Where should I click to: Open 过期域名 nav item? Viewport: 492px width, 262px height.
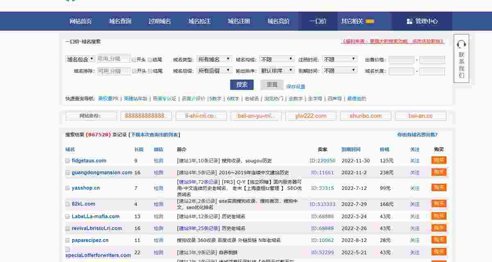(160, 21)
